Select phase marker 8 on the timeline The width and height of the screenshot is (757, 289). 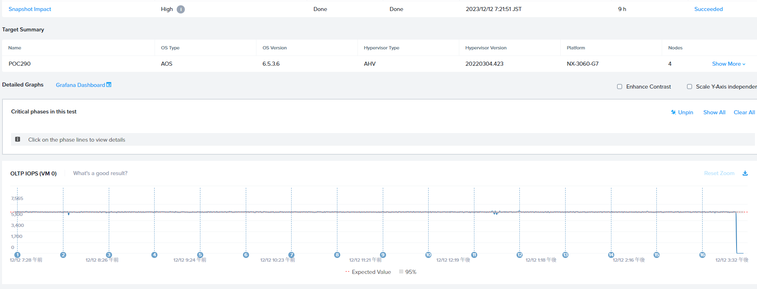click(x=337, y=255)
